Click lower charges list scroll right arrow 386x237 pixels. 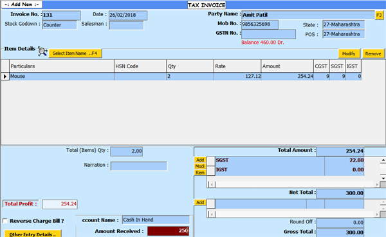377,214
